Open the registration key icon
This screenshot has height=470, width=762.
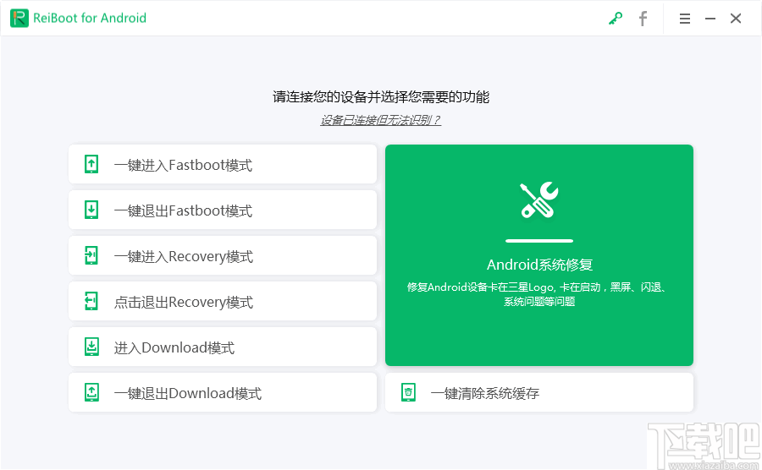(x=616, y=19)
